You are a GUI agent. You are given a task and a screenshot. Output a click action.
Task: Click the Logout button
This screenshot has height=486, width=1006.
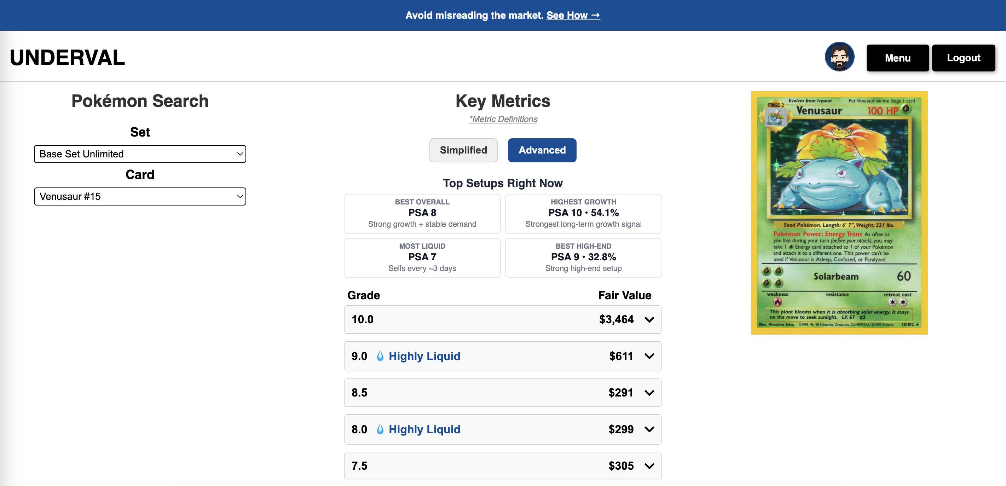tap(964, 58)
